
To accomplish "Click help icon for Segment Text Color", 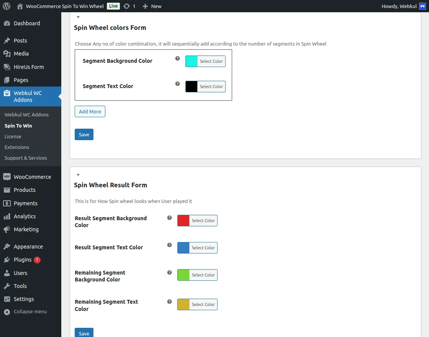I will pyautogui.click(x=178, y=84).
